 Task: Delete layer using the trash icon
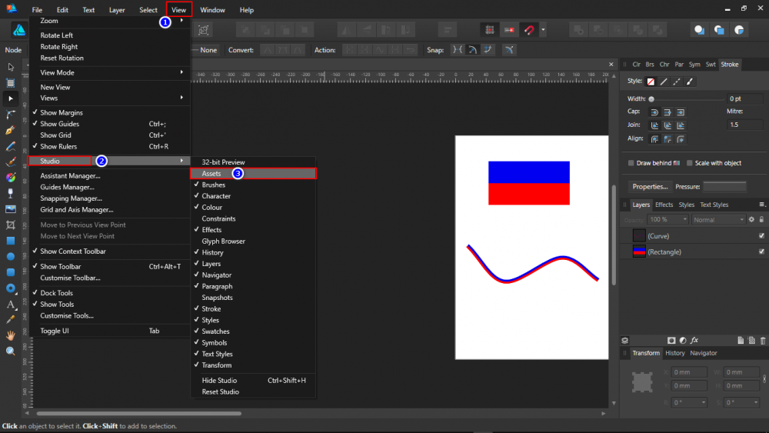point(763,340)
